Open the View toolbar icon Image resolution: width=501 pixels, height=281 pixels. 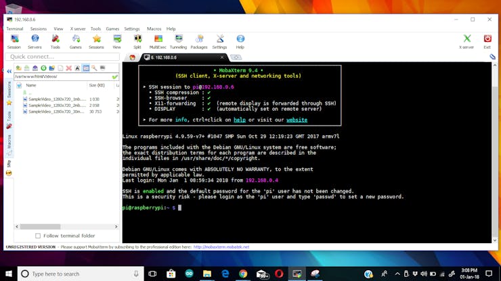pos(117,42)
